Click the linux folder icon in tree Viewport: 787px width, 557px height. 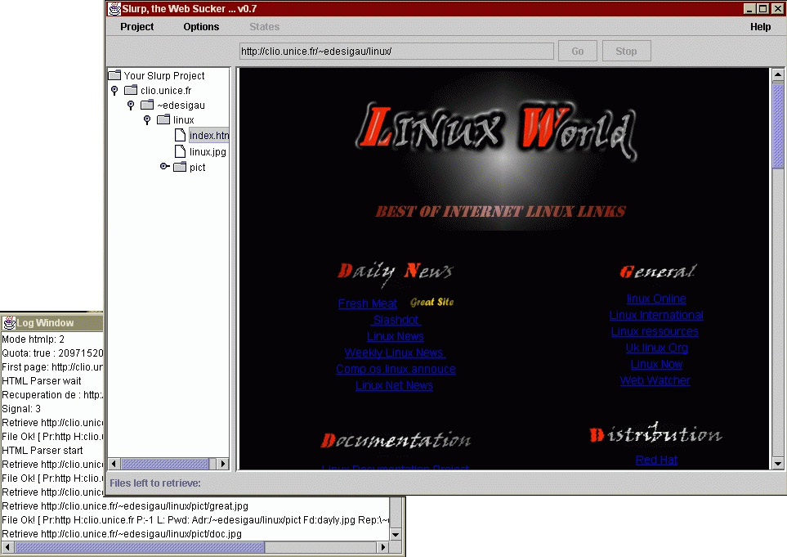pos(163,120)
